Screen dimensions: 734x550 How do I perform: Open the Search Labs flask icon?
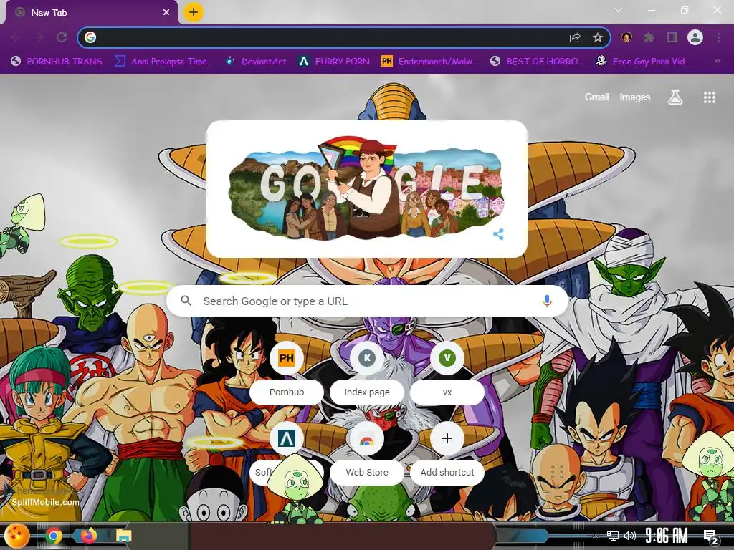pyautogui.click(x=675, y=97)
